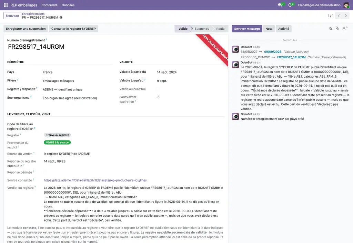Show help tooltip for Registre / dispositif

(x=37, y=88)
